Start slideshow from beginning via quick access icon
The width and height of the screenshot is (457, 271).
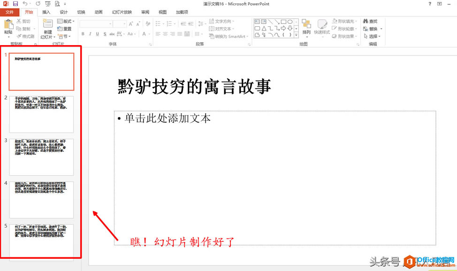(x=48, y=4)
